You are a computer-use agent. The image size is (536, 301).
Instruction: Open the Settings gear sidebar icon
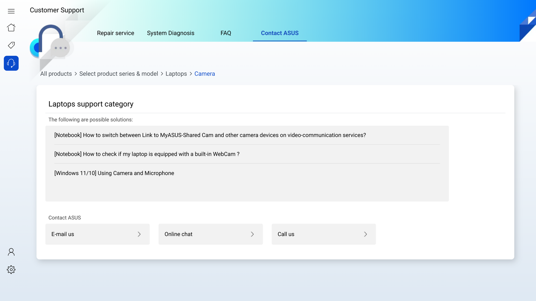[11, 270]
